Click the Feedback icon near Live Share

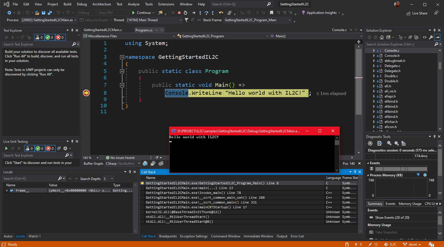tap(436, 13)
